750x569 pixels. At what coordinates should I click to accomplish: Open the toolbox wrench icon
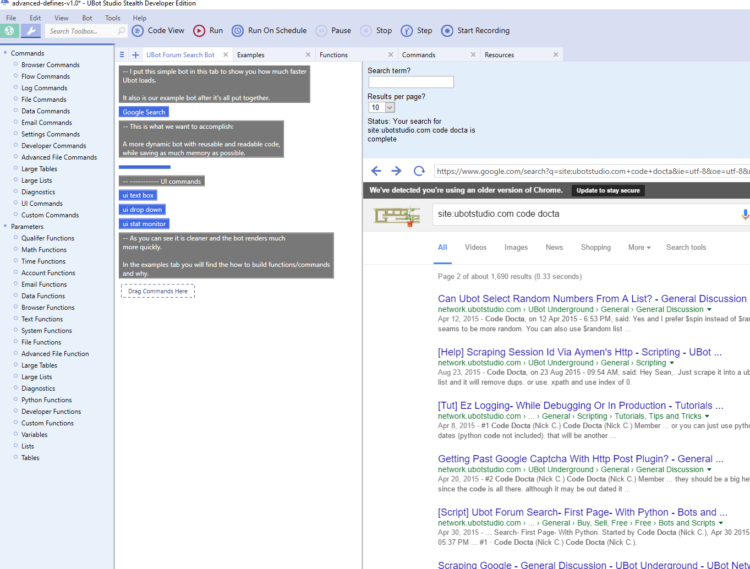(31, 31)
